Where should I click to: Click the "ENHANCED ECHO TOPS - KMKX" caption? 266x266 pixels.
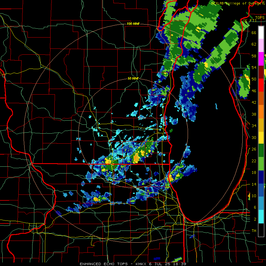(x=113, y=264)
